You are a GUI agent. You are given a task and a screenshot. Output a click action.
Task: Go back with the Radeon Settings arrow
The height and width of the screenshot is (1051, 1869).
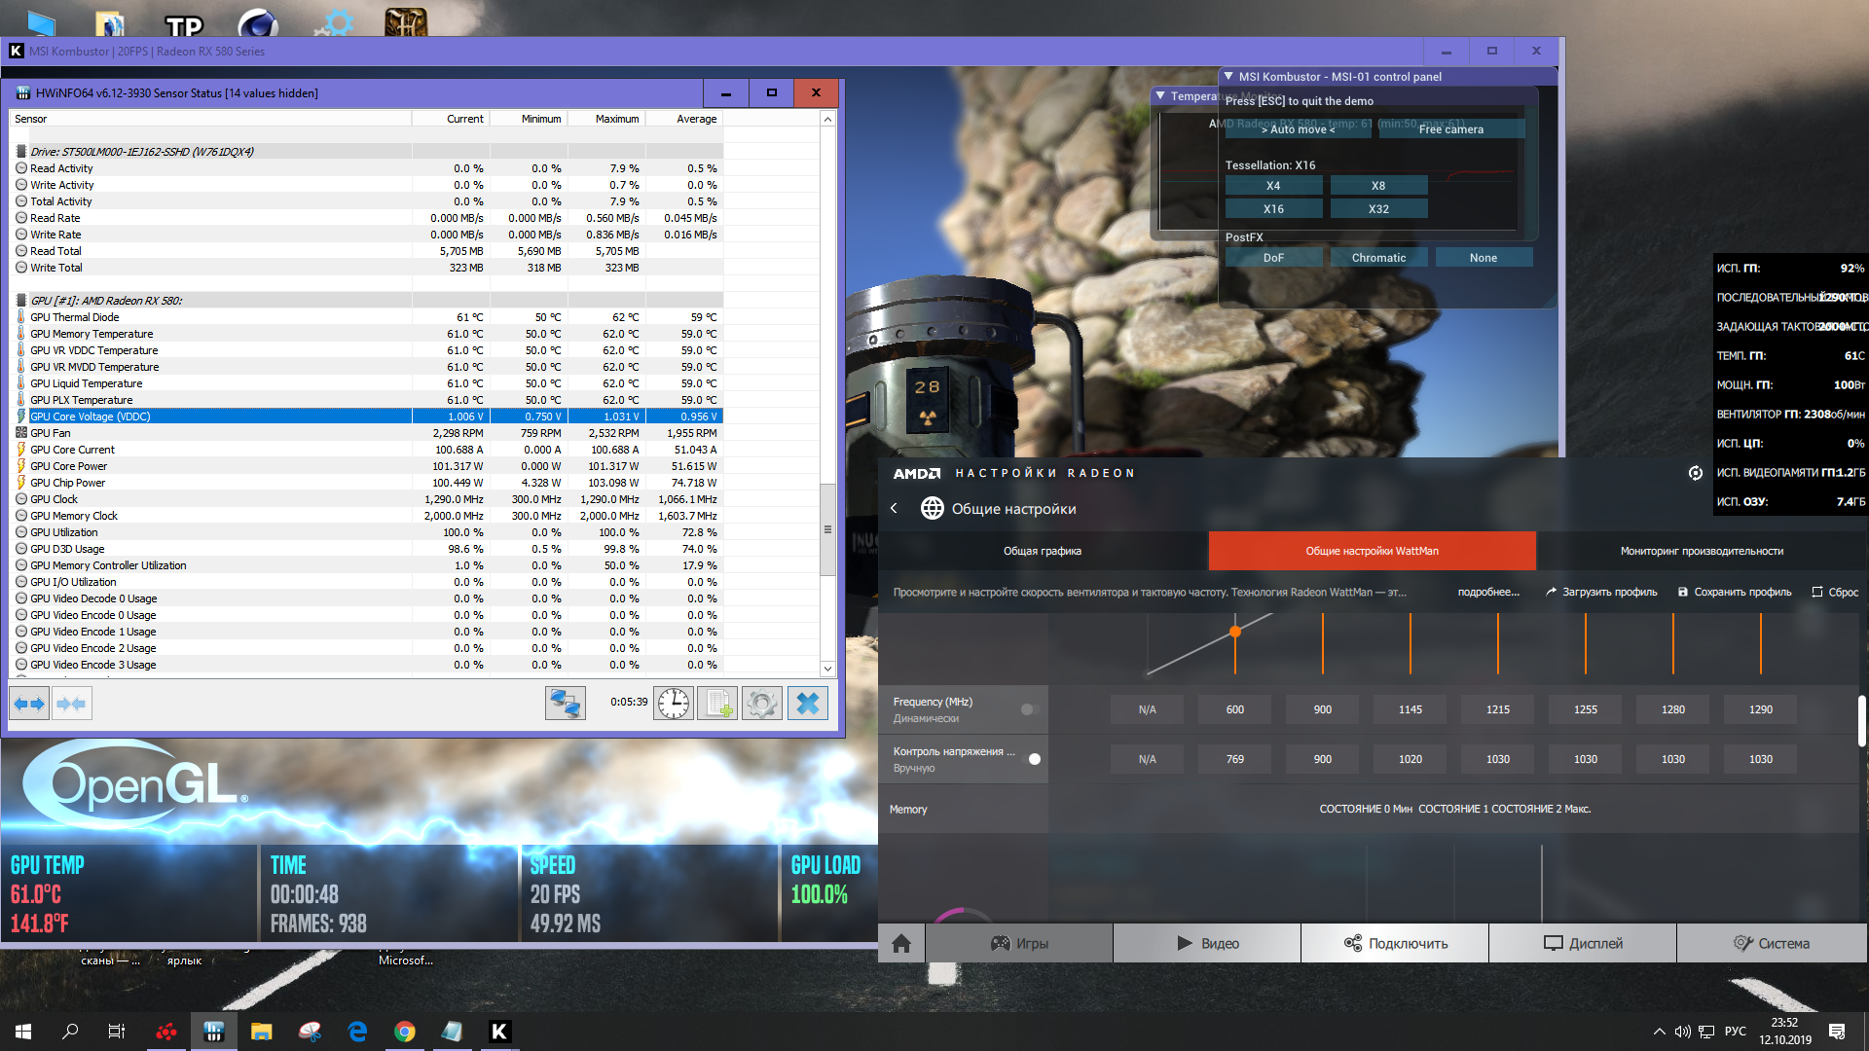[894, 508]
